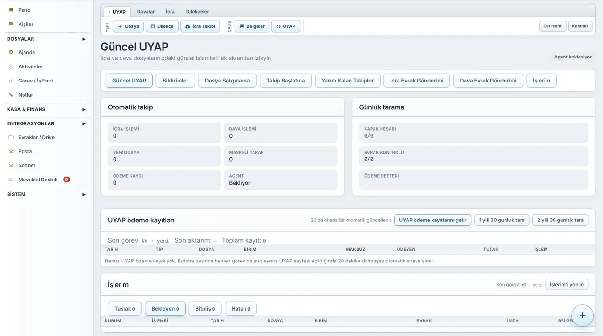Click the İŞ EMRİ column header
Viewport: 603px width, 336px height.
[x=160, y=321]
